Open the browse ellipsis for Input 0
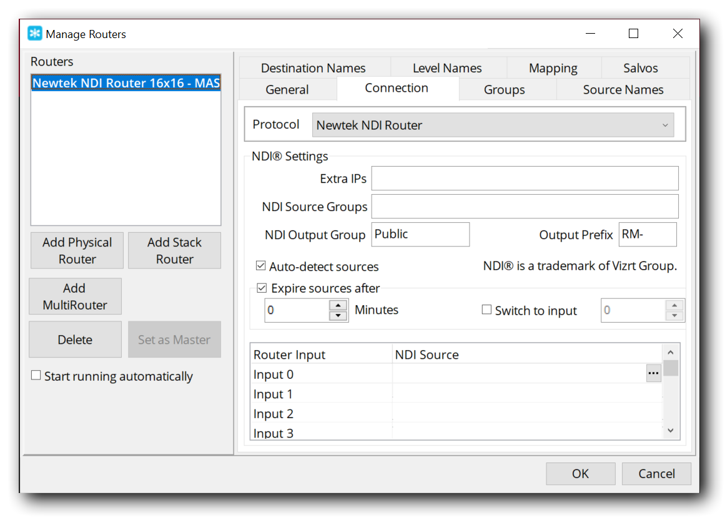This screenshot has height=518, width=725. pos(653,373)
